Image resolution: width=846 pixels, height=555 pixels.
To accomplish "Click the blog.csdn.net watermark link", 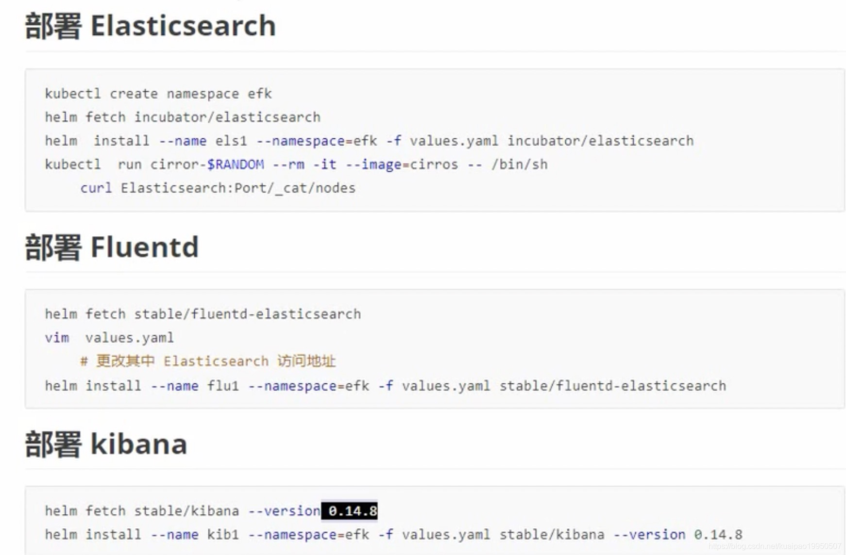I will 775,546.
